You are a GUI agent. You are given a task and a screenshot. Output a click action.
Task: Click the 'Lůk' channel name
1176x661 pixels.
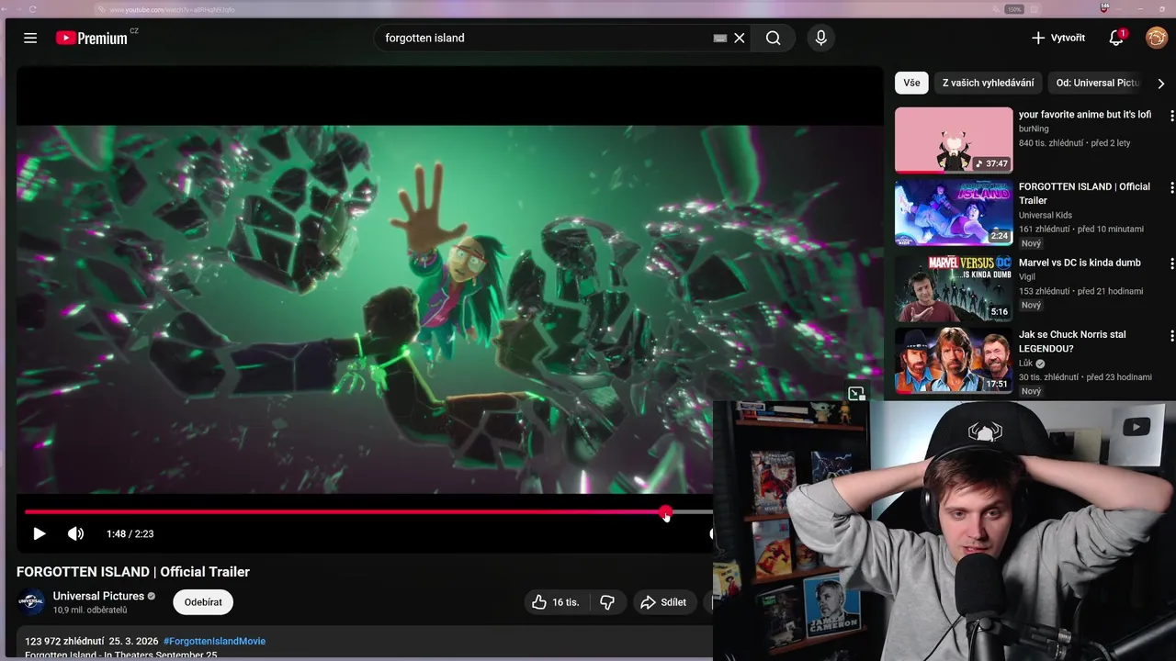tap(1025, 364)
